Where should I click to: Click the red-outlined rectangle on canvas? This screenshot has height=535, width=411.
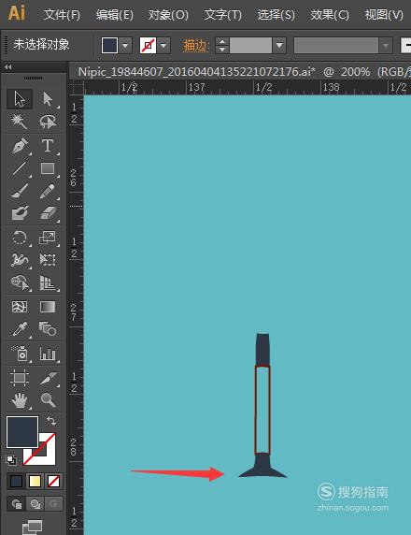click(x=262, y=410)
